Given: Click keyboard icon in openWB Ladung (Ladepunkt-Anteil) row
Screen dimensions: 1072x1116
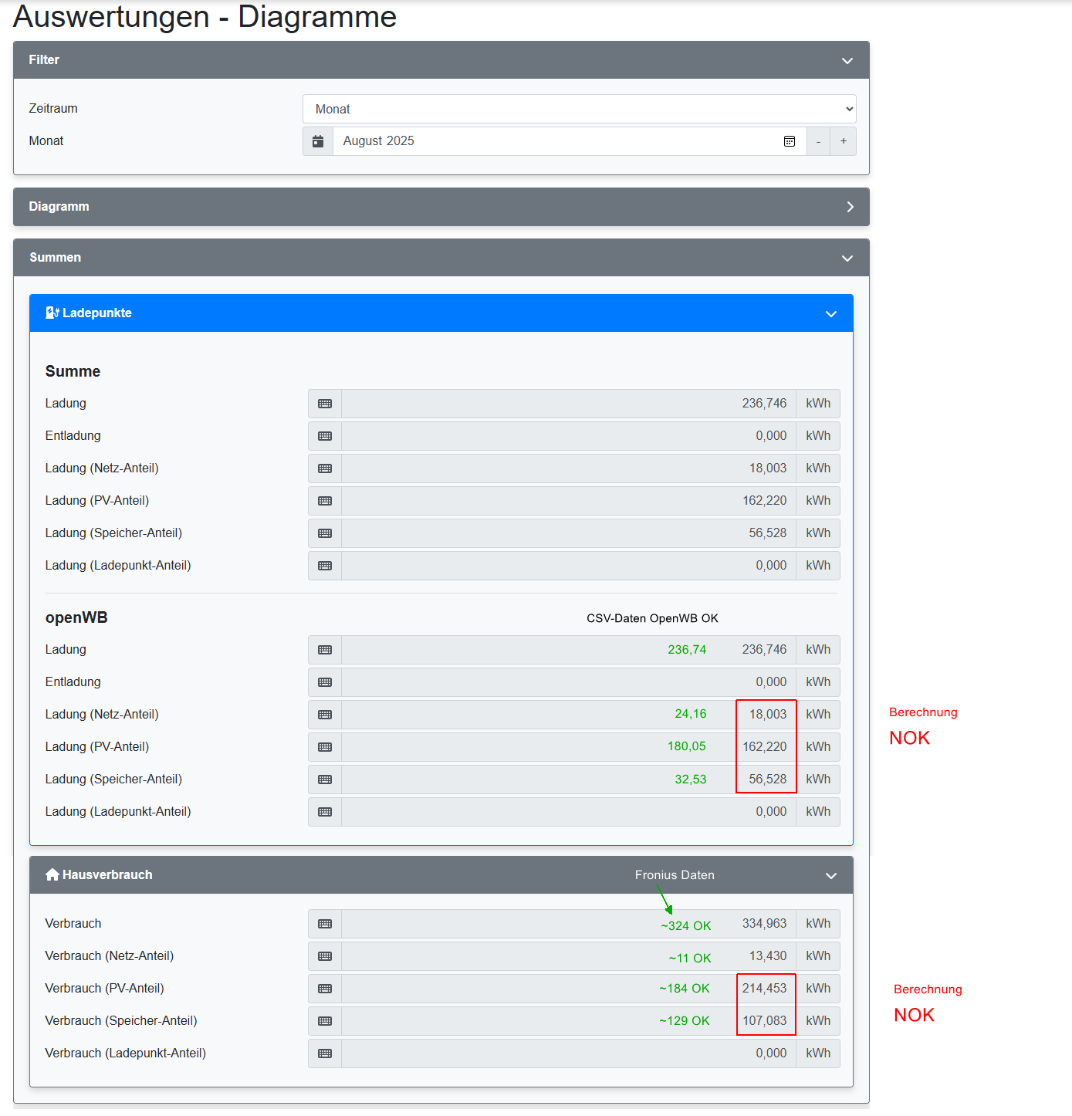Looking at the screenshot, I should click(325, 812).
